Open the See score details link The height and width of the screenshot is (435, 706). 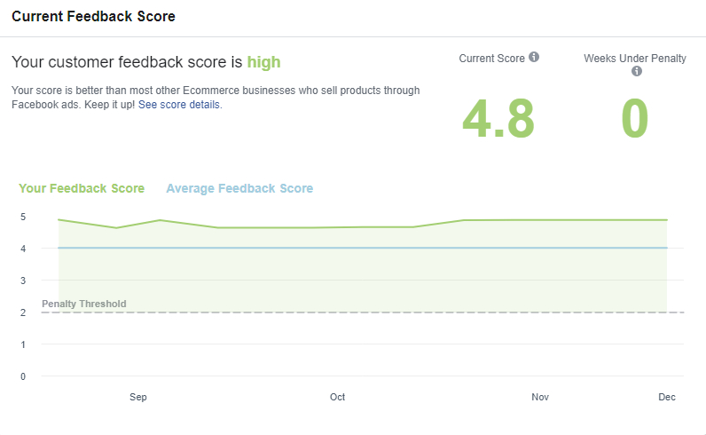click(179, 105)
